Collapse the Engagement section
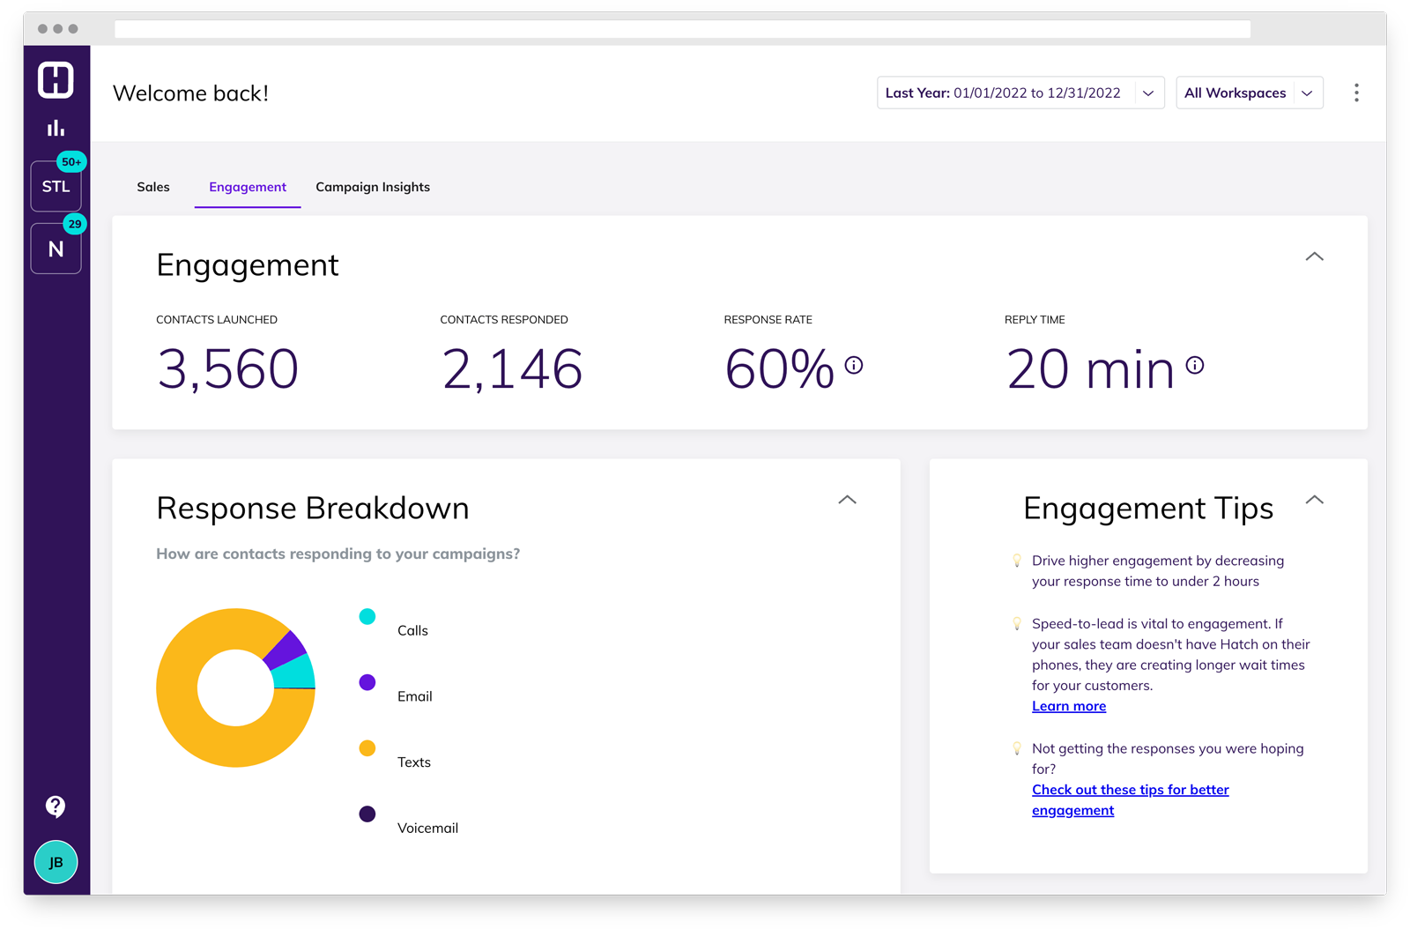 coord(1314,256)
